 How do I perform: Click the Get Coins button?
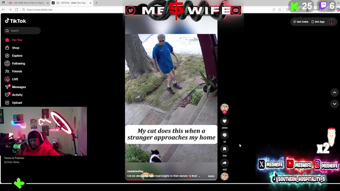(301, 22)
